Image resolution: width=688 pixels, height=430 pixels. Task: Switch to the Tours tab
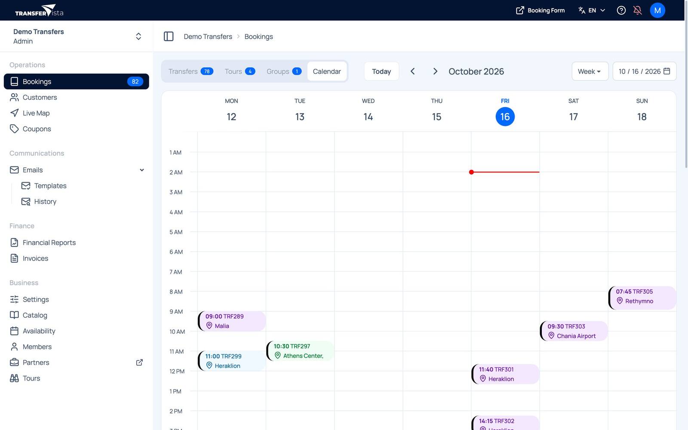point(240,71)
